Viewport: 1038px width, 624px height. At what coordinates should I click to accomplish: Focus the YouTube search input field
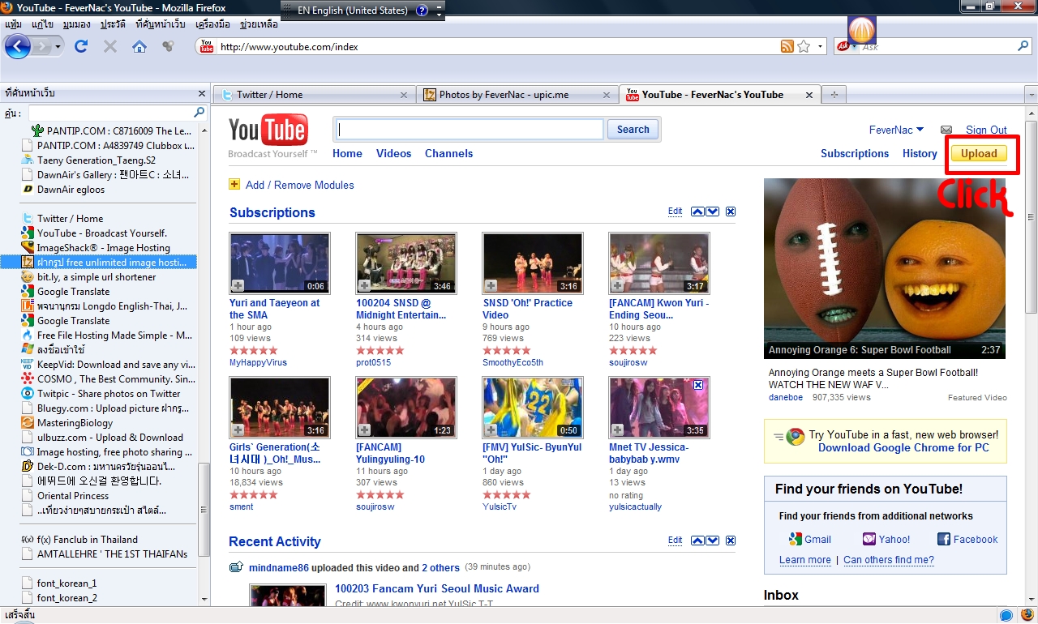[x=470, y=130]
